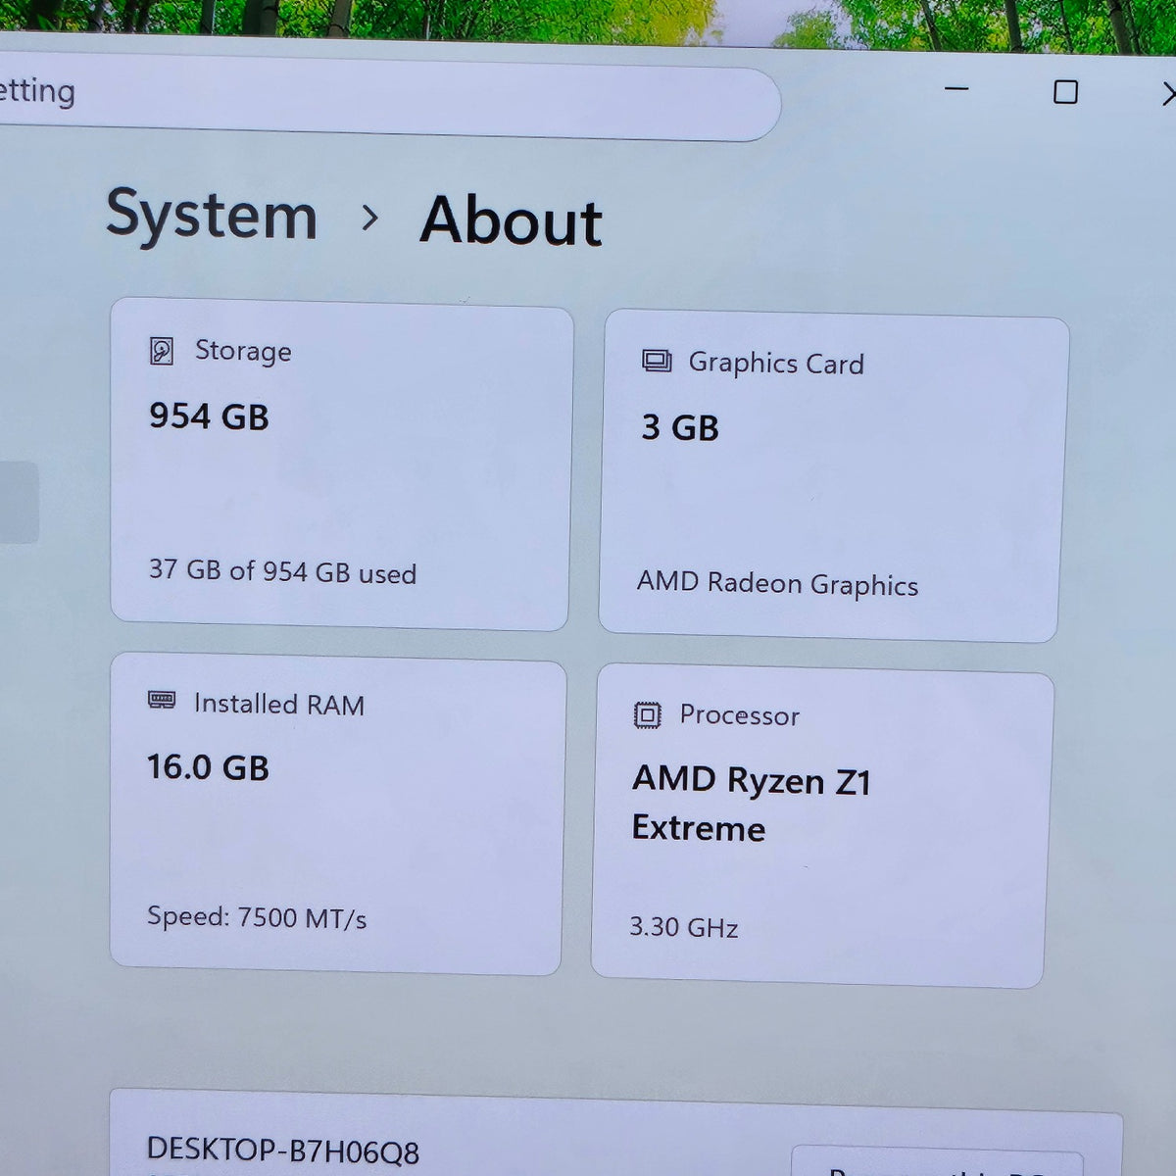
Task: Click the '3 GB' graphics memory value
Action: 680,427
